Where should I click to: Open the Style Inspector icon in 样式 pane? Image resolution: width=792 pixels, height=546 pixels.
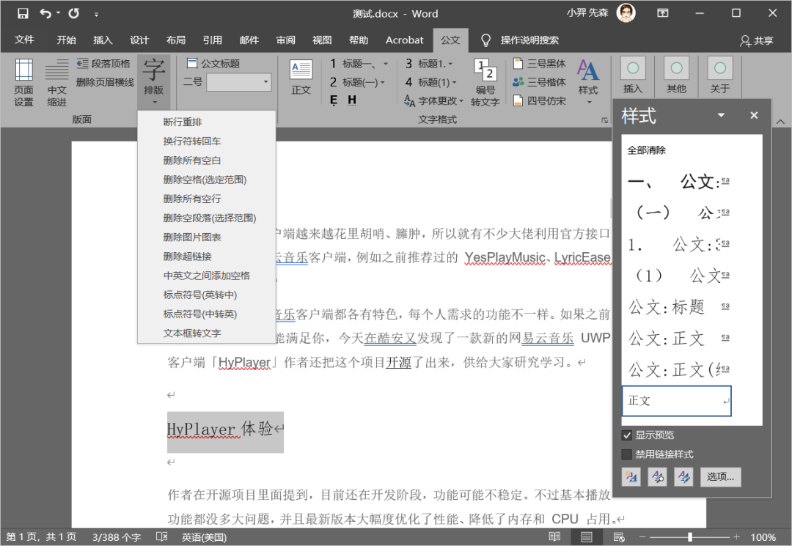click(x=657, y=477)
